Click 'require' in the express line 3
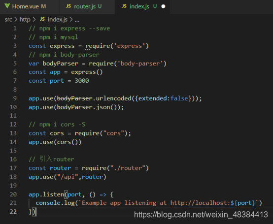273x224 pixels. (98, 46)
